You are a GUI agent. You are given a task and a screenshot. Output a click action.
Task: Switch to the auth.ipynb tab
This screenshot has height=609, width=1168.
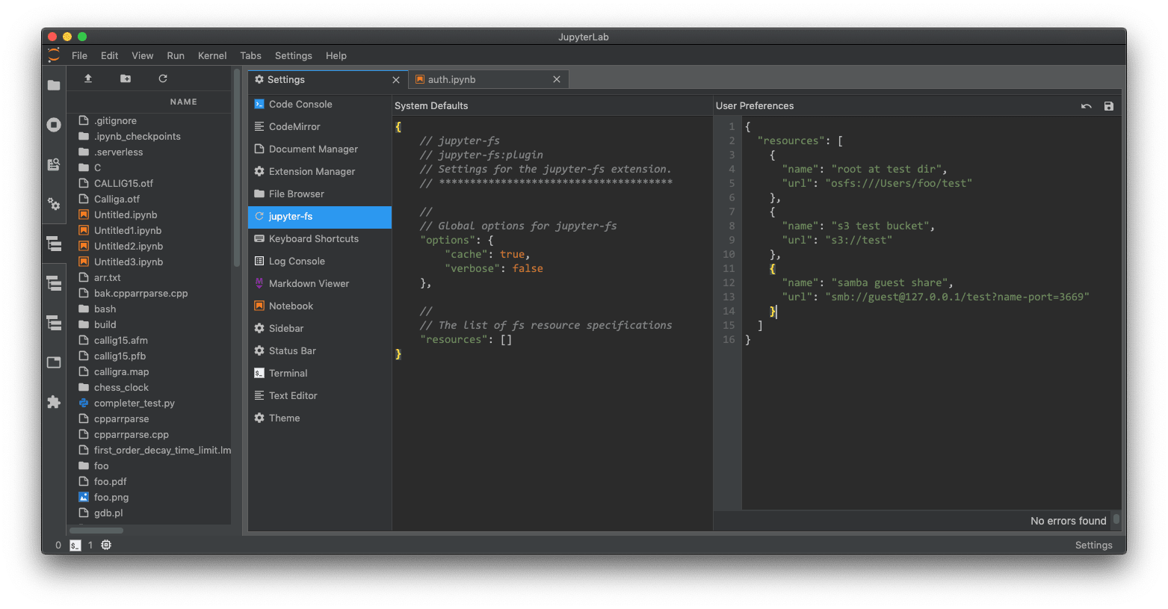489,79
